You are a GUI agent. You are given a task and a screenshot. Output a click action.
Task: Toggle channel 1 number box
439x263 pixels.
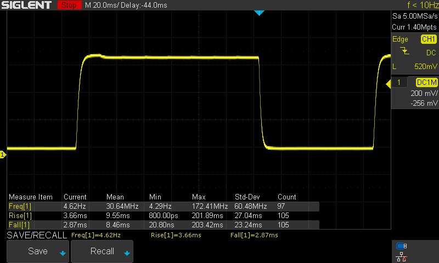[400, 82]
